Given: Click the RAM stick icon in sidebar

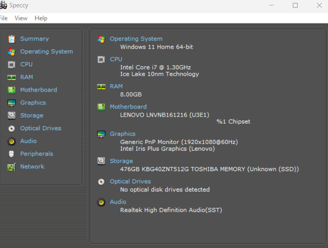Looking at the screenshot, I should coord(11,78).
